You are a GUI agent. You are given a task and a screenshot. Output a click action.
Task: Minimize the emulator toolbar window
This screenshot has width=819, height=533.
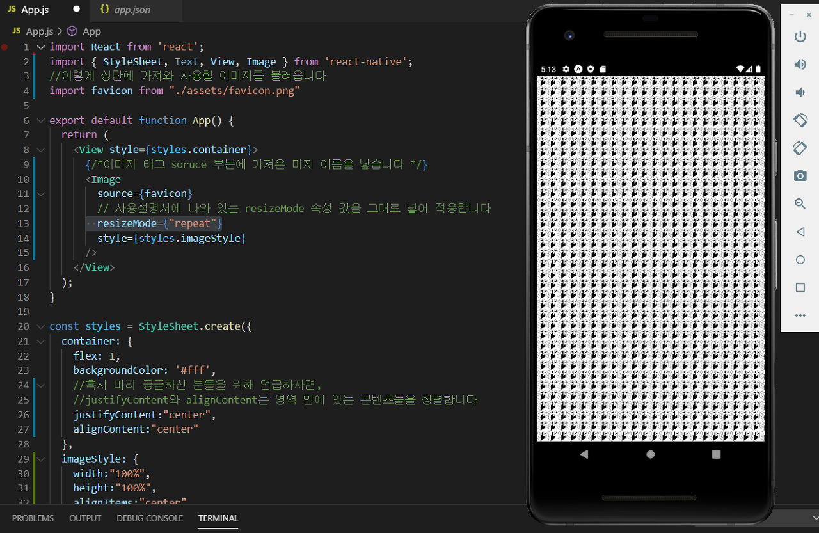791,15
